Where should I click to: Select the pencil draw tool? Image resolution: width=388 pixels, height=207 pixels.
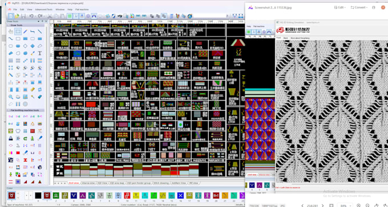point(25,32)
